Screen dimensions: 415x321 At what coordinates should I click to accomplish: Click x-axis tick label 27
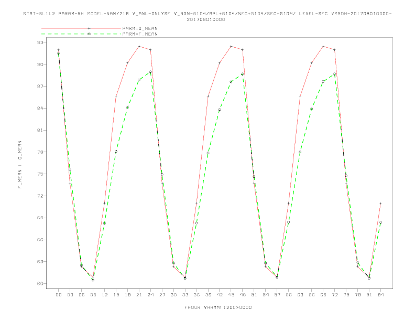pyautogui.click(x=162, y=295)
